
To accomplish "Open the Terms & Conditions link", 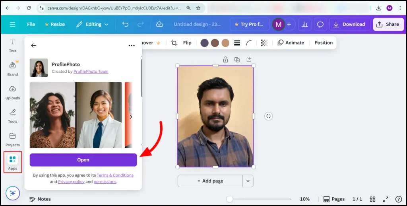I will (115, 175).
